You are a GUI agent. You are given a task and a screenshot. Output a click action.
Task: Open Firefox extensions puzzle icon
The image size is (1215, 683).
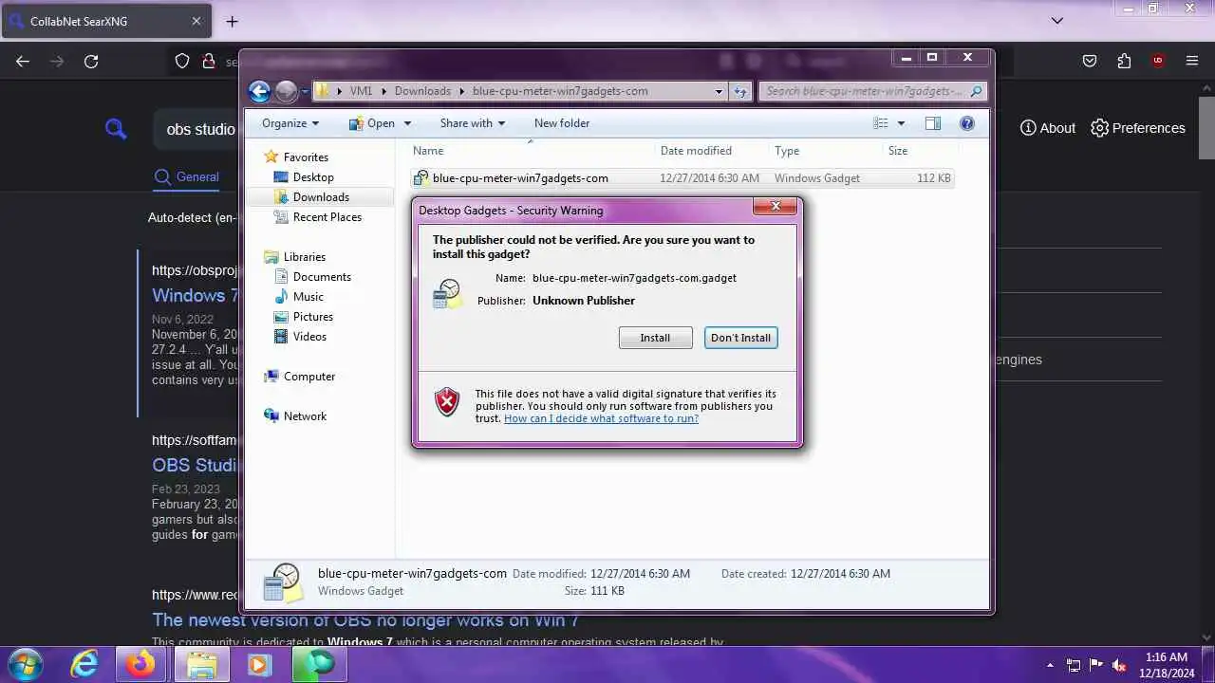pyautogui.click(x=1124, y=61)
